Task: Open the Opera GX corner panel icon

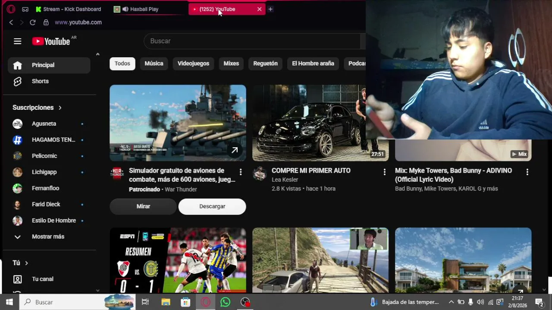Action: click(x=25, y=9)
